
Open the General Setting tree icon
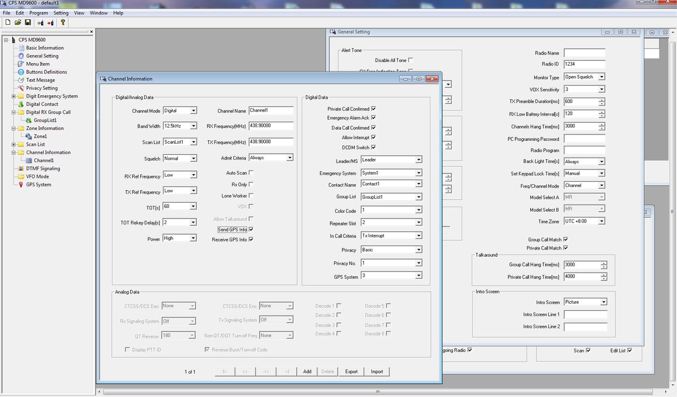pos(21,56)
